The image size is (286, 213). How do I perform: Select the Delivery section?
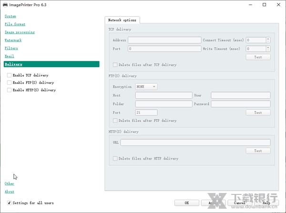(x=51, y=64)
